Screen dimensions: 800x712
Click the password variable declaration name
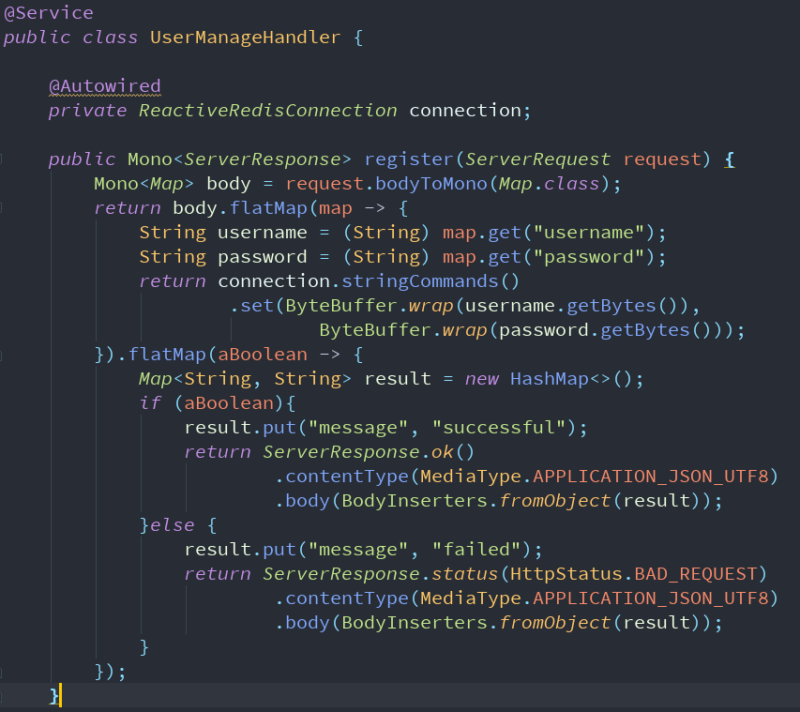coord(263,257)
